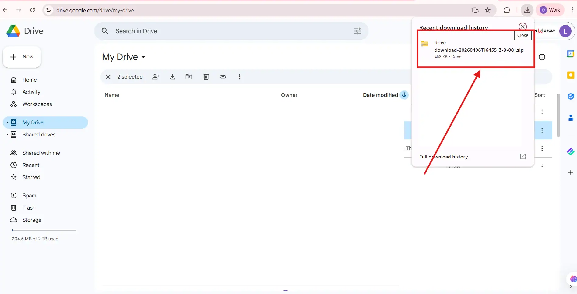Download the selected files

[x=172, y=77]
